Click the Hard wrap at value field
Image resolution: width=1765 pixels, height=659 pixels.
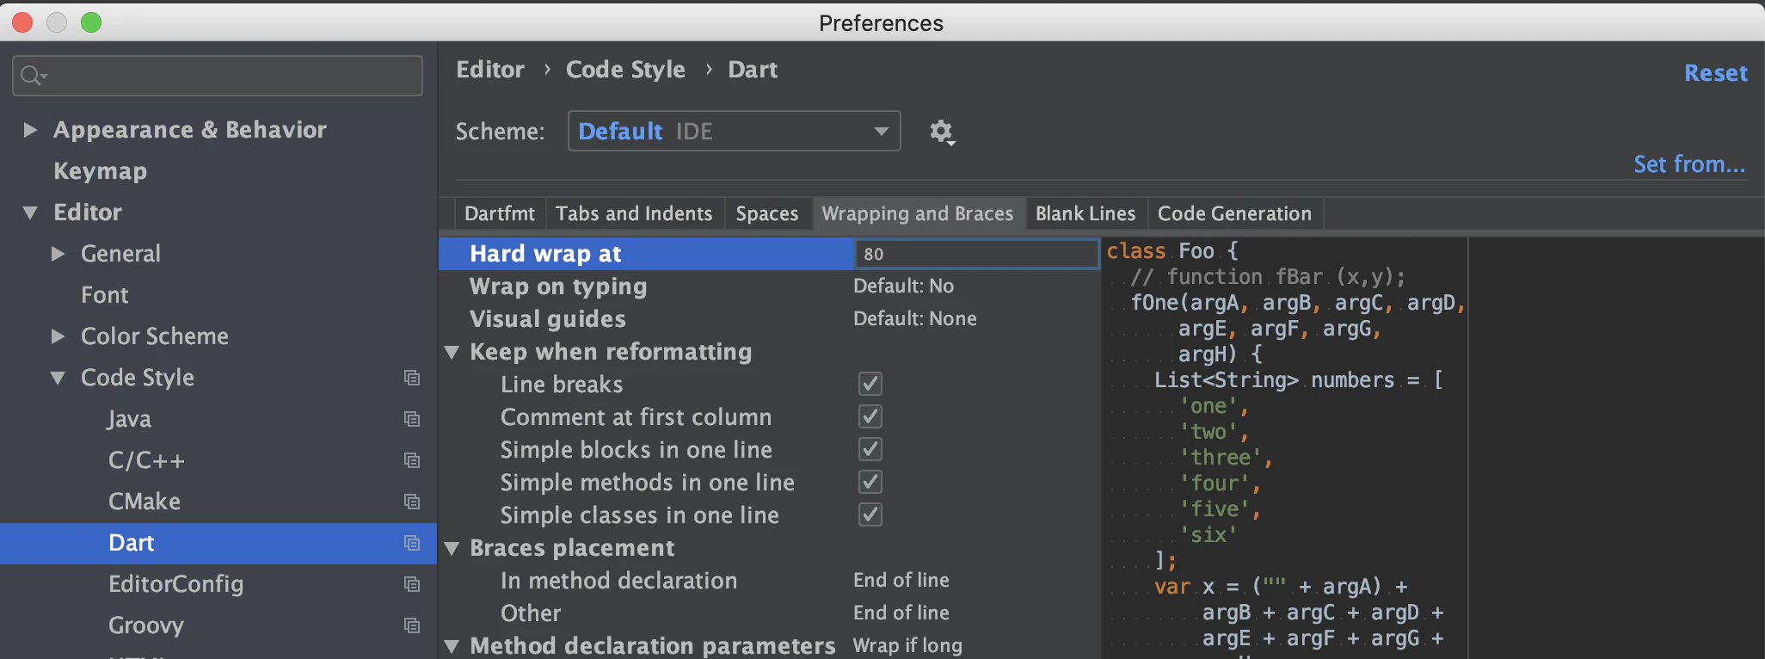click(x=976, y=254)
